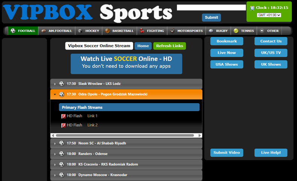Click the Primary Flash Streams header
Screen dimensions: 297x181
tap(129, 107)
